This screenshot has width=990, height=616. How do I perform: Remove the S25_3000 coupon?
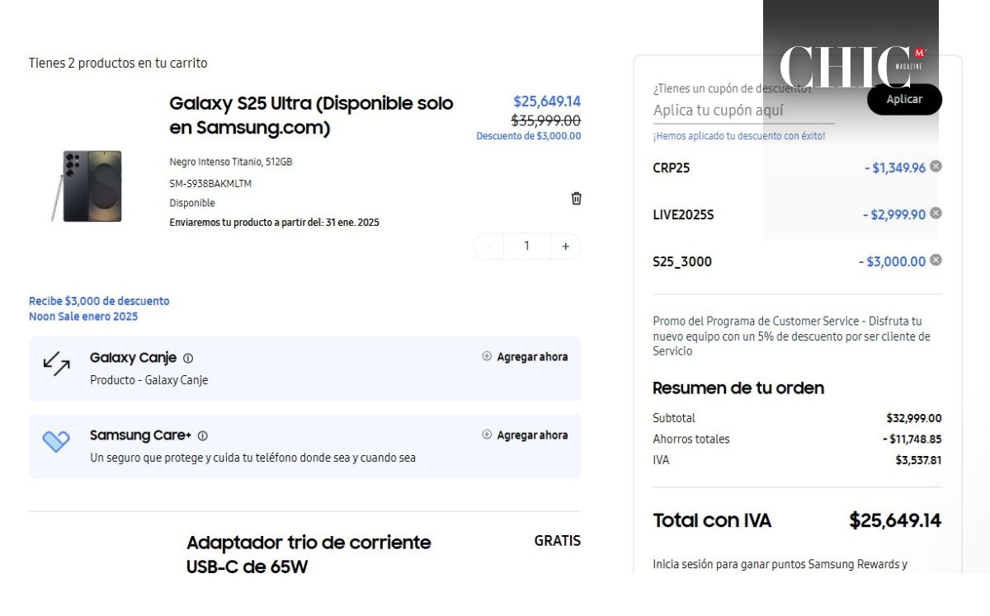click(x=936, y=260)
